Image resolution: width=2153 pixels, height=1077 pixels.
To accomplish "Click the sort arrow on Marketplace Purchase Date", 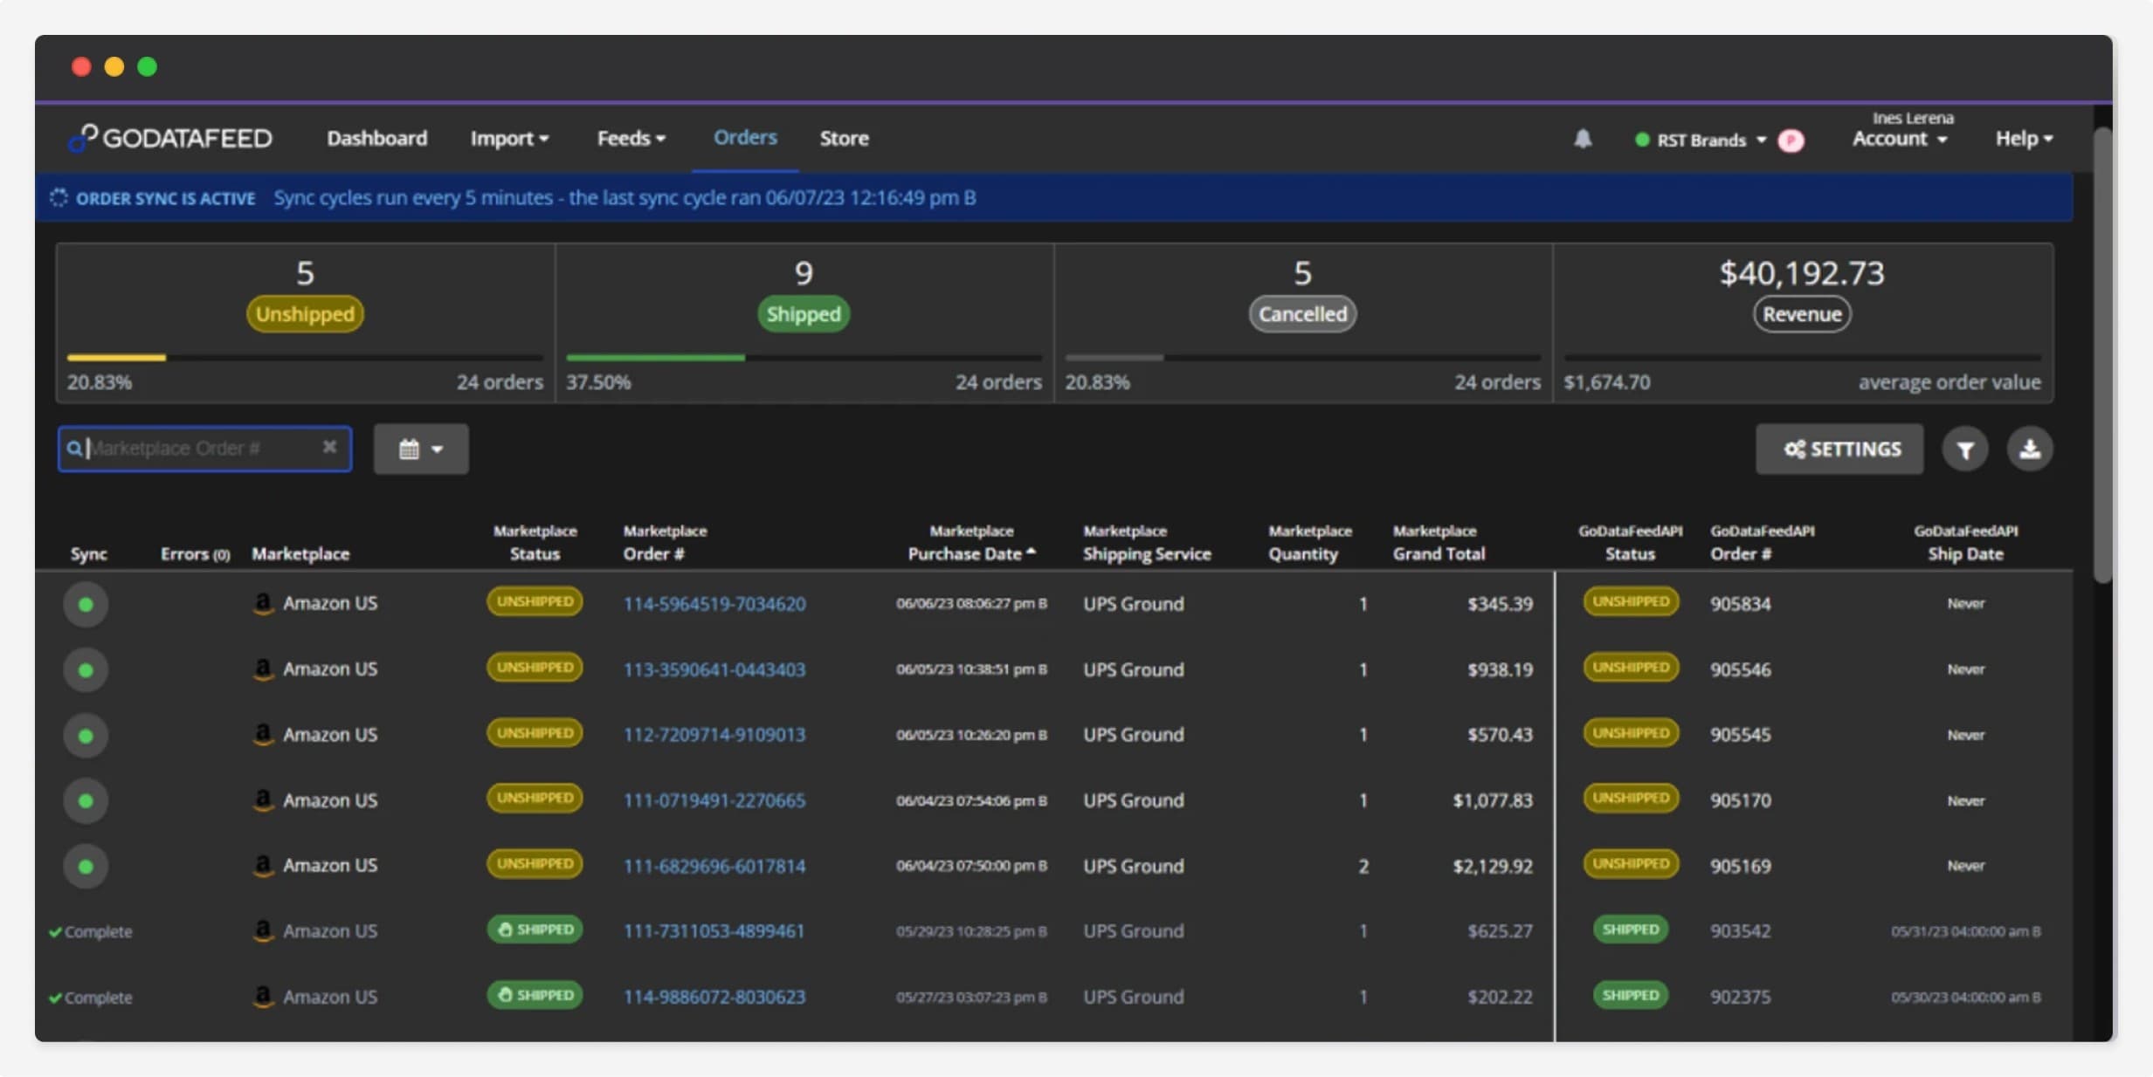I will [1033, 552].
